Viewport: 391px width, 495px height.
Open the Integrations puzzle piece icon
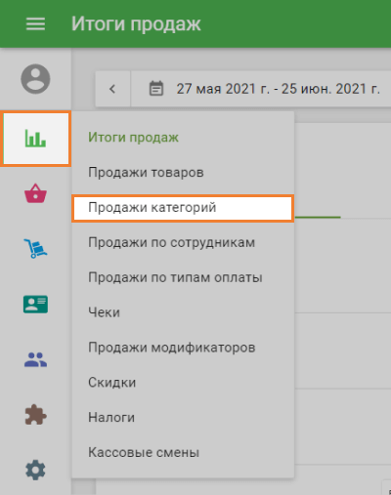[x=35, y=415]
